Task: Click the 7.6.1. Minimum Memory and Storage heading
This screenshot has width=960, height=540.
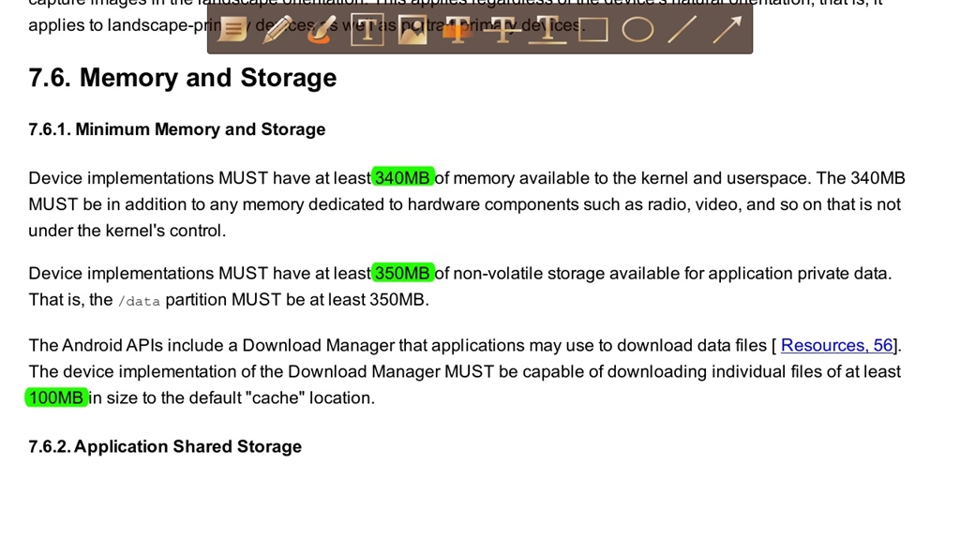Action: (177, 129)
